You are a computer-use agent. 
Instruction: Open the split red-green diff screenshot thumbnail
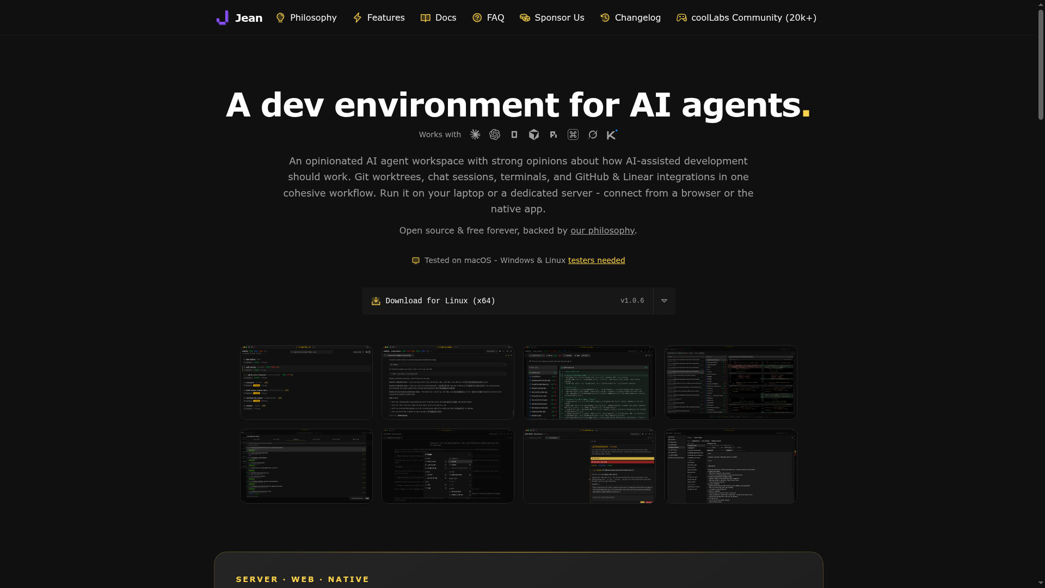[731, 383]
